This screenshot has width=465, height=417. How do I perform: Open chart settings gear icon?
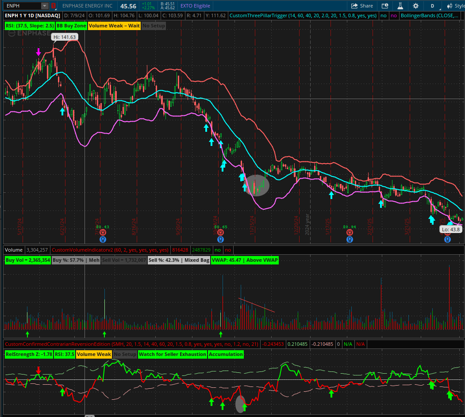pos(416,6)
